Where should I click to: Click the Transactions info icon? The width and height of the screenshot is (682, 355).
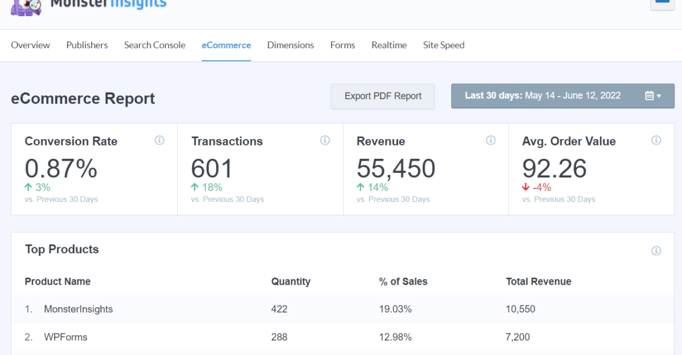[325, 140]
